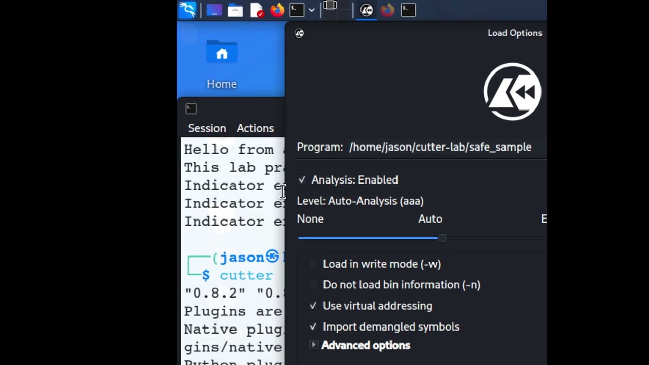Open the Session menu in the terminal

[x=207, y=128]
